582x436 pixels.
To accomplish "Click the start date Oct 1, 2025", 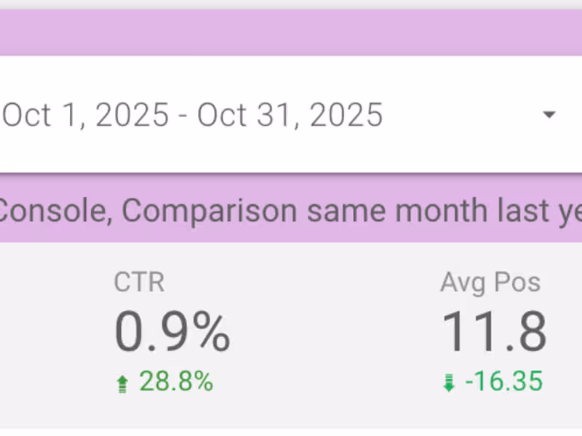I will pyautogui.click(x=84, y=115).
